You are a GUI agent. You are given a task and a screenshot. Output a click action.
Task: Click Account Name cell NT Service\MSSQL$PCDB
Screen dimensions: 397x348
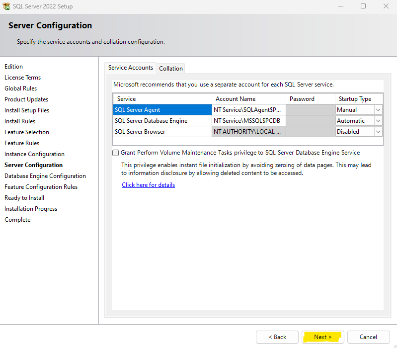pyautogui.click(x=249, y=121)
